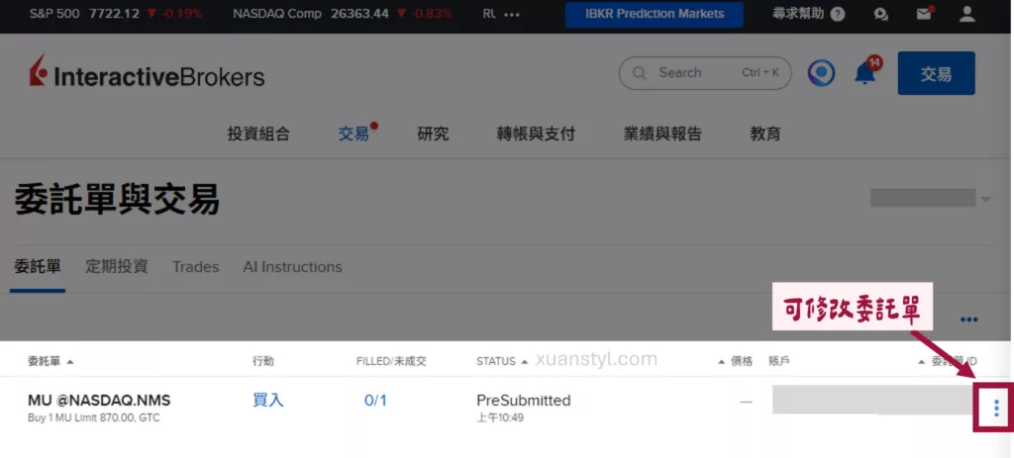Open the account selector dropdown arrow
The width and height of the screenshot is (1014, 458).
tap(985, 199)
